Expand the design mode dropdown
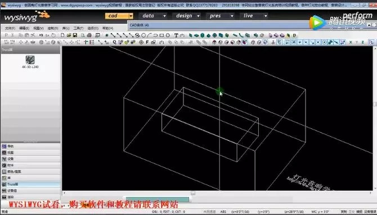This screenshot has width=377, height=215. [199, 16]
